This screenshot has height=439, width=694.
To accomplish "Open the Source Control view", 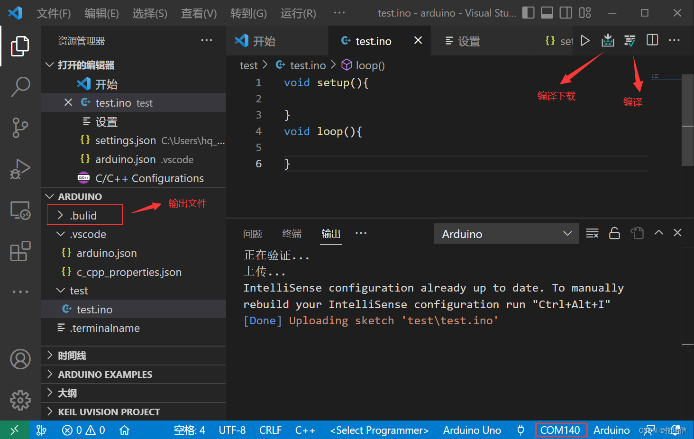I will [20, 128].
